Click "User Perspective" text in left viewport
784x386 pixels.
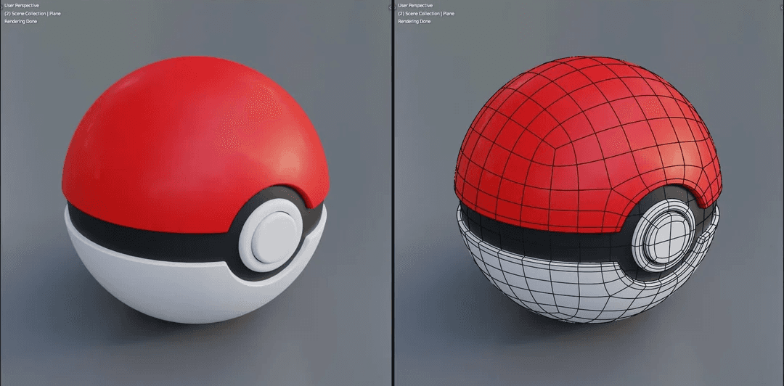point(22,6)
